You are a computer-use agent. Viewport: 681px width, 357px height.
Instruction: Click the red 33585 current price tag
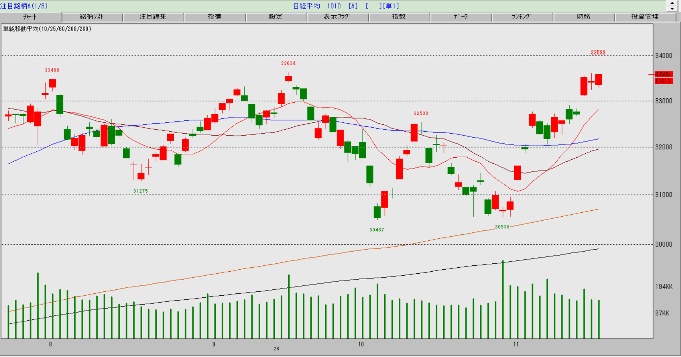664,74
